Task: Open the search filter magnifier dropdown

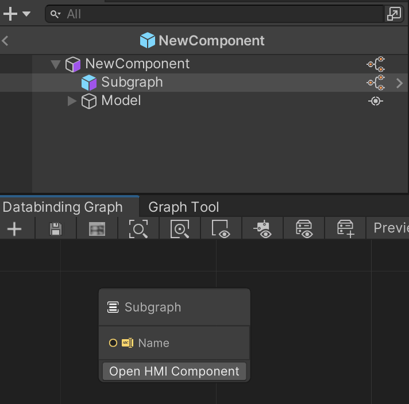Action: pos(55,14)
